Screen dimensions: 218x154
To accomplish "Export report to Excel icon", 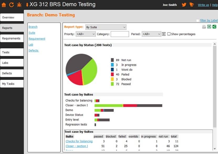I will pos(209,27).
